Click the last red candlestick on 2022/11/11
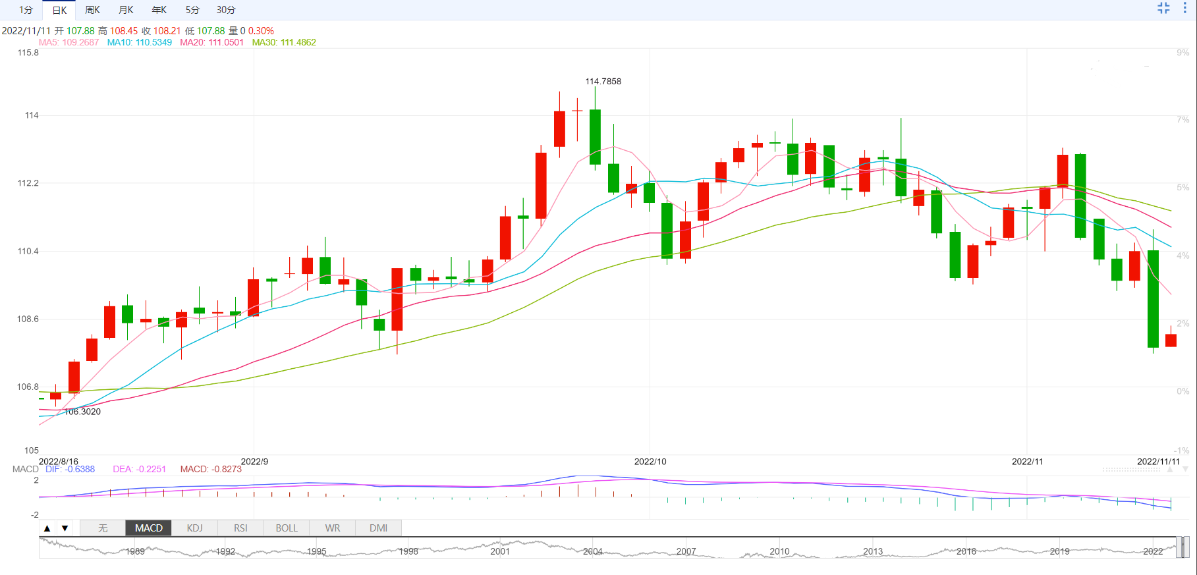The width and height of the screenshot is (1197, 575). pos(1171,340)
